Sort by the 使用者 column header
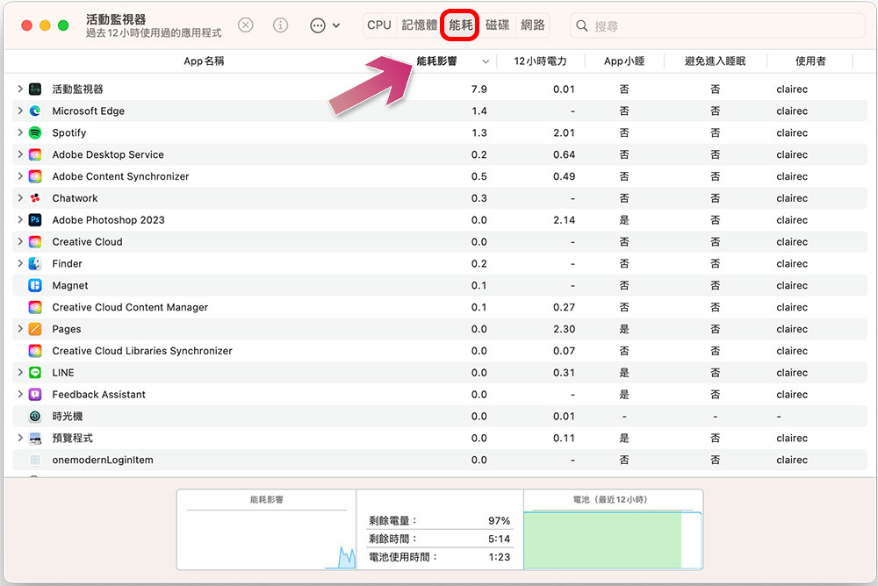Image resolution: width=878 pixels, height=586 pixels. point(810,61)
